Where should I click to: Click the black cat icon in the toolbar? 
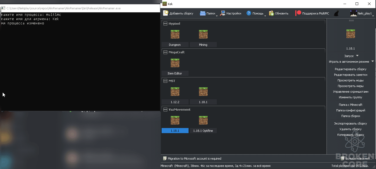pyautogui.click(x=336, y=13)
